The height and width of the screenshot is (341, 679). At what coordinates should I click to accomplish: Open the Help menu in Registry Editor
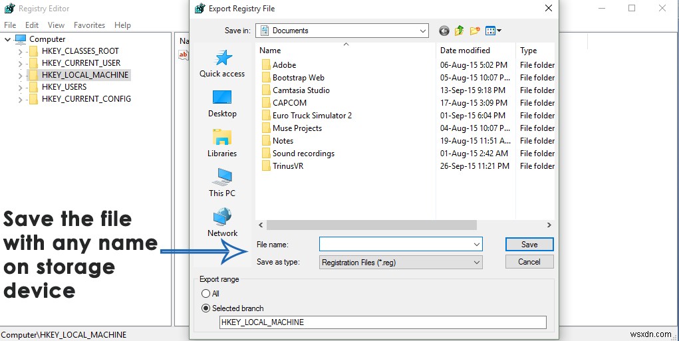pyautogui.click(x=122, y=25)
